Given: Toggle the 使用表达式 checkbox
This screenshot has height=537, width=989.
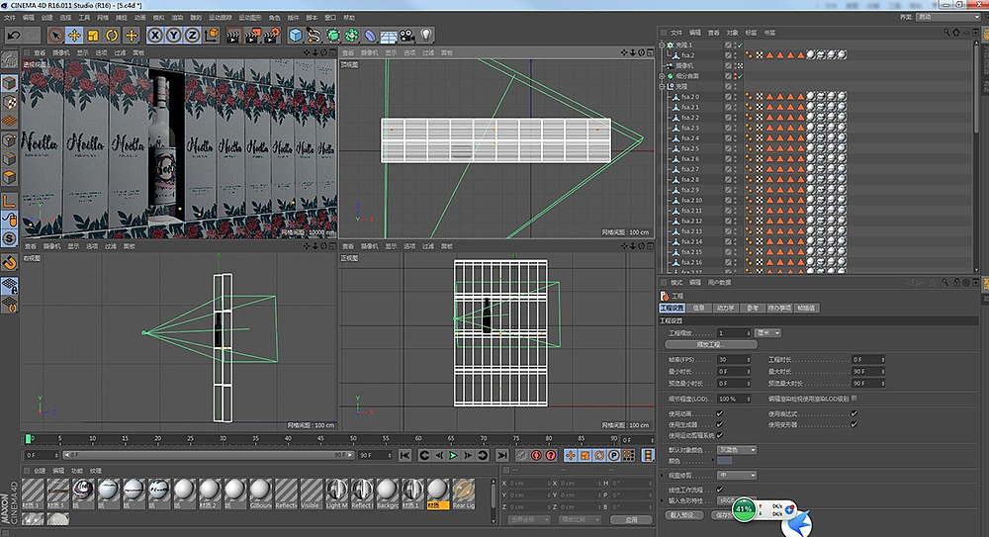Looking at the screenshot, I should 854,413.
